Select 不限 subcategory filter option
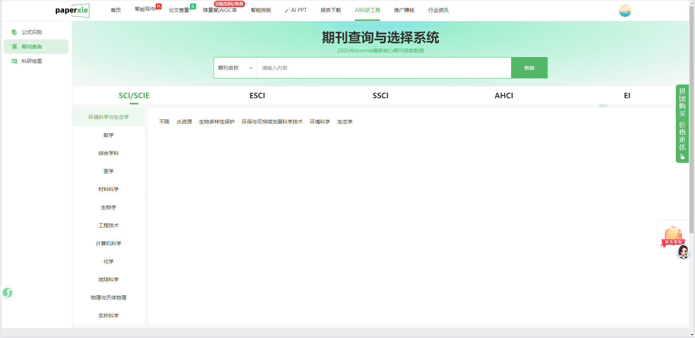Screen dimensions: 695x338 (x=164, y=122)
